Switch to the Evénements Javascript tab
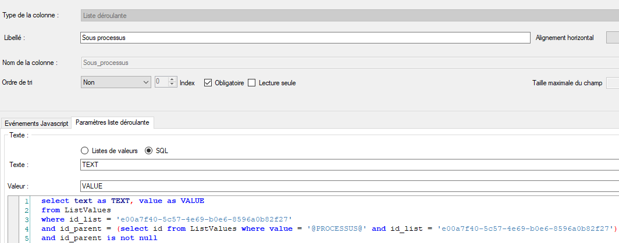The width and height of the screenshot is (619, 243). (x=35, y=122)
